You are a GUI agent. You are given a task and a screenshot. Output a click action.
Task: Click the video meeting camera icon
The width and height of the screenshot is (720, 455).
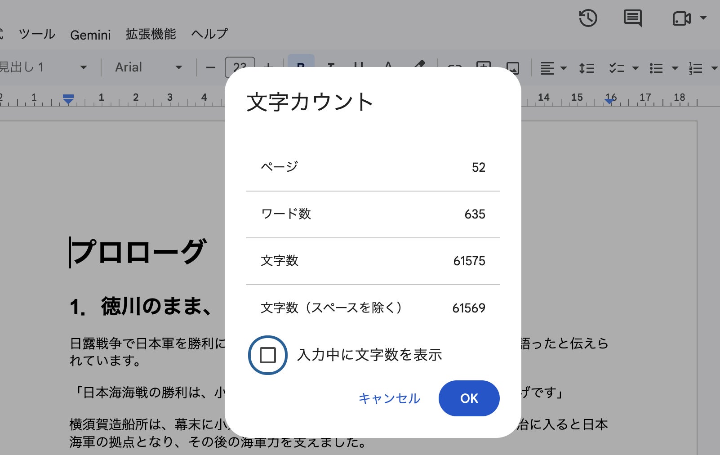(681, 18)
